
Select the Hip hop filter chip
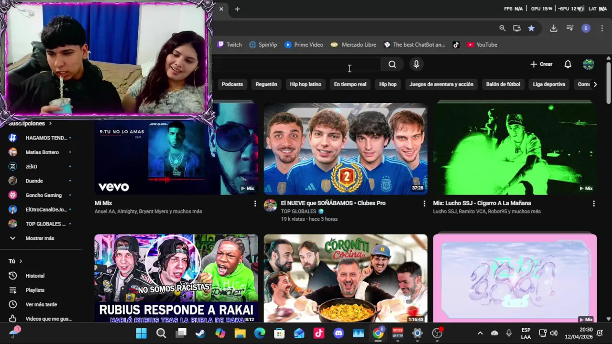point(388,84)
